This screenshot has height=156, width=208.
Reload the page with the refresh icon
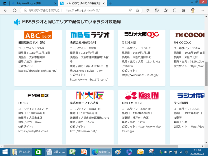[14, 10]
